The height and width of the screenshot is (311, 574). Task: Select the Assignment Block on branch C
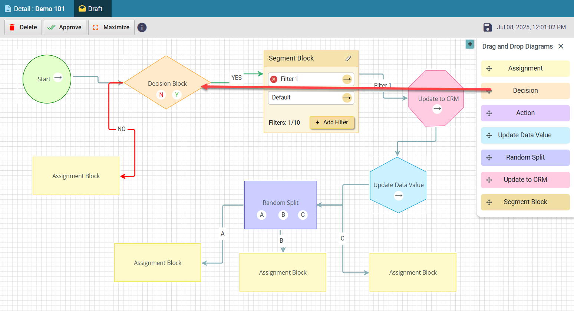413,272
